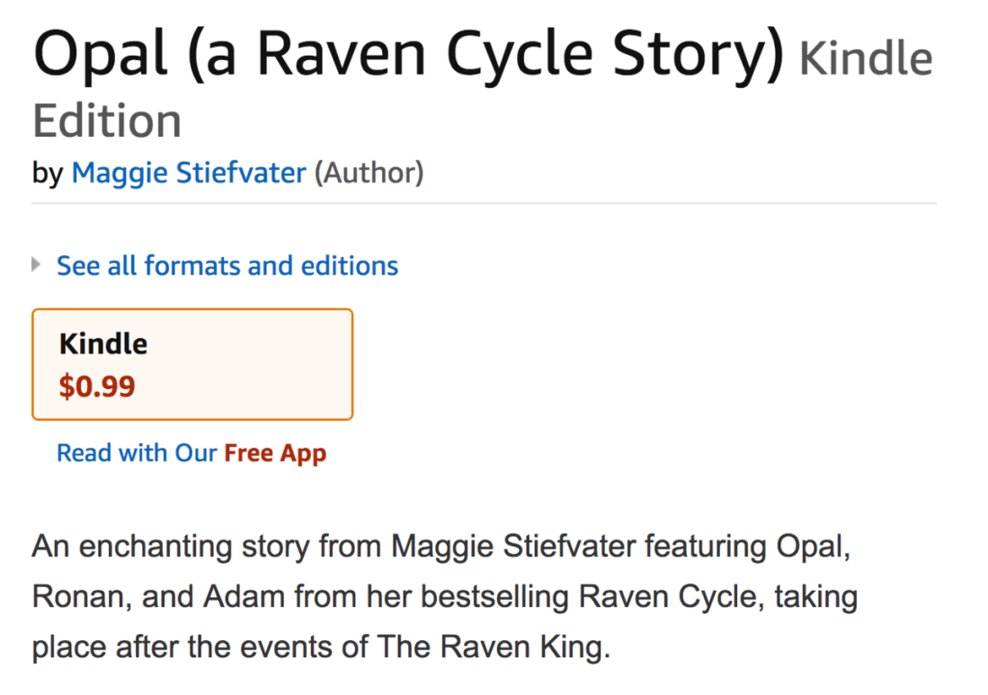Viewport: 988px width, 695px height.
Task: Click the bold "Kindle" label in format box
Action: [103, 343]
